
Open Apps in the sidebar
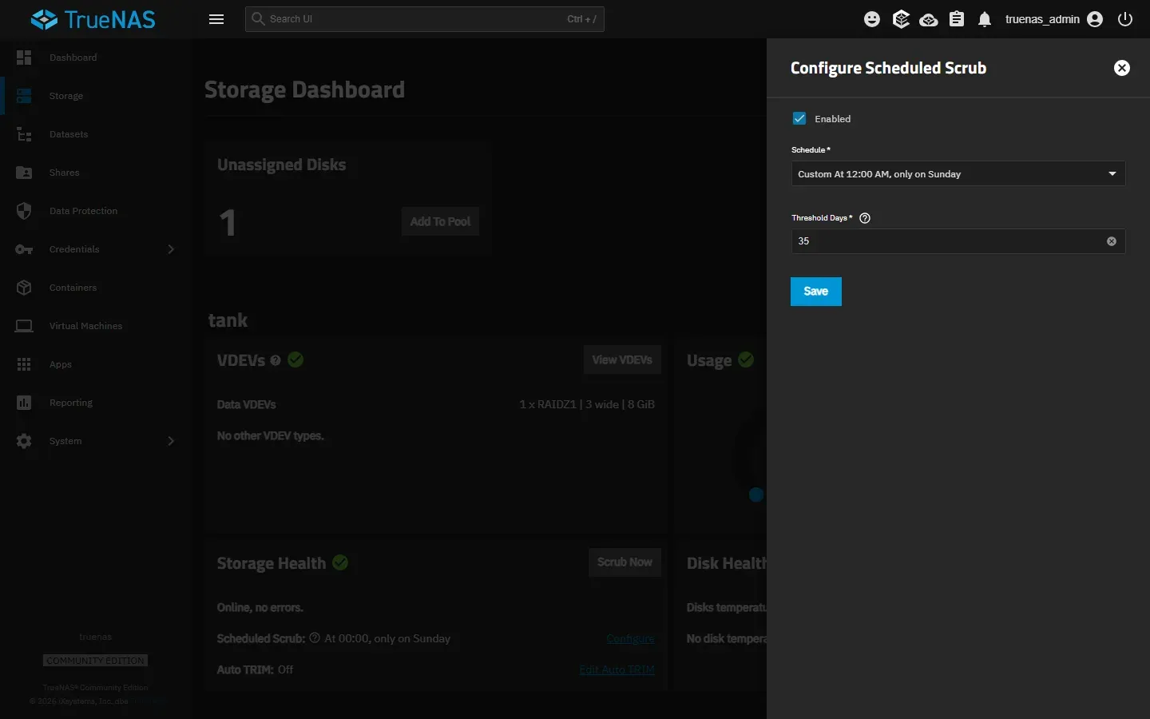(x=96, y=364)
